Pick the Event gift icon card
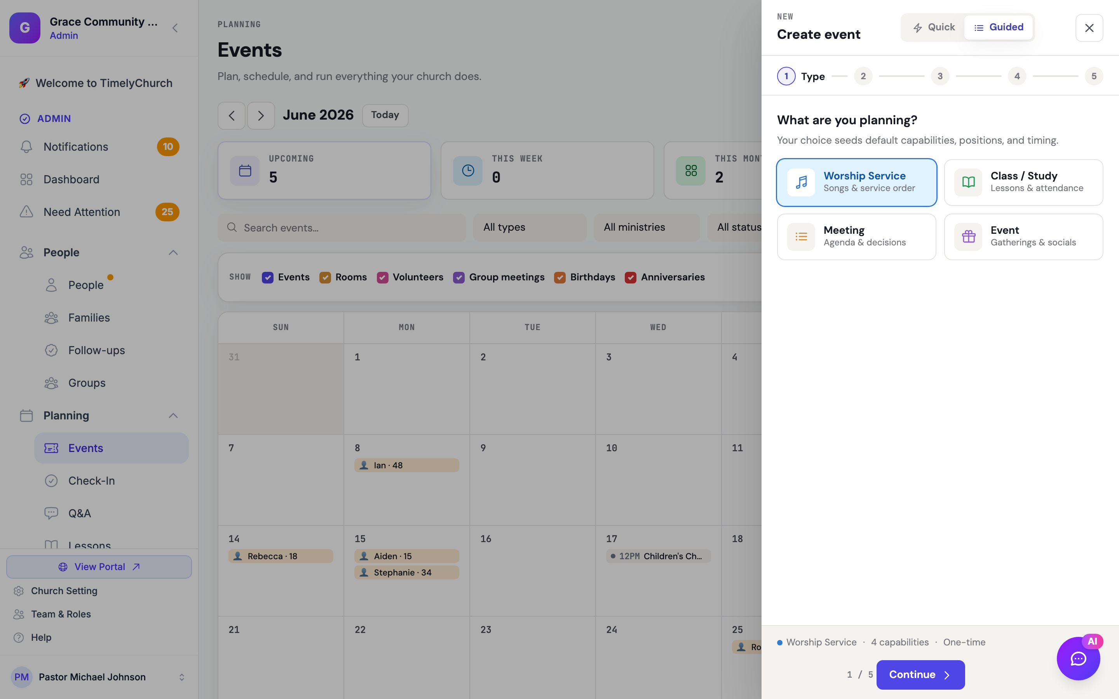Image resolution: width=1119 pixels, height=699 pixels. [1023, 237]
